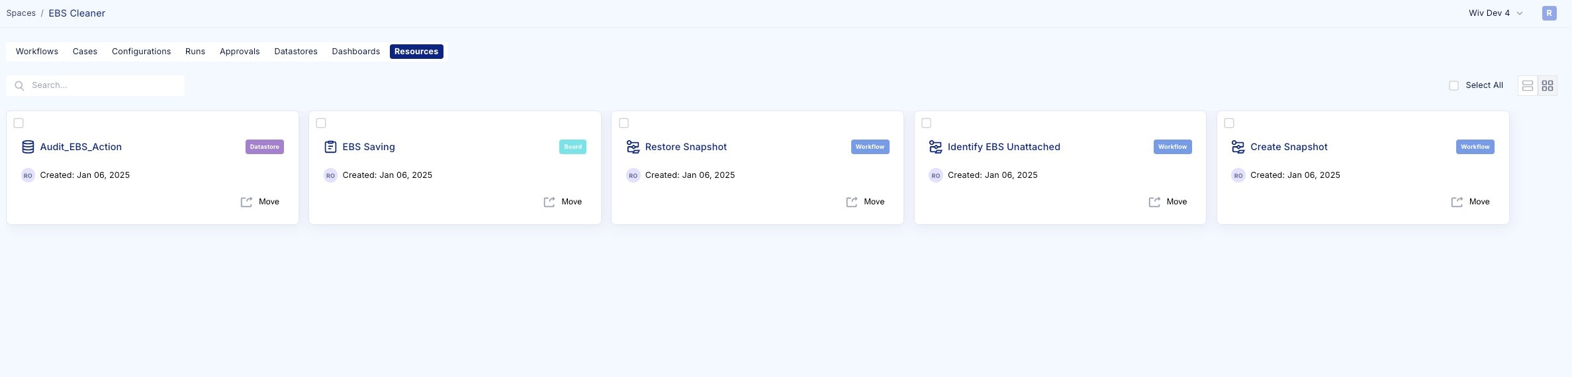Screen dimensions: 1572x377
Task: Go to Spaces breadcrumb link
Action: click(x=21, y=13)
